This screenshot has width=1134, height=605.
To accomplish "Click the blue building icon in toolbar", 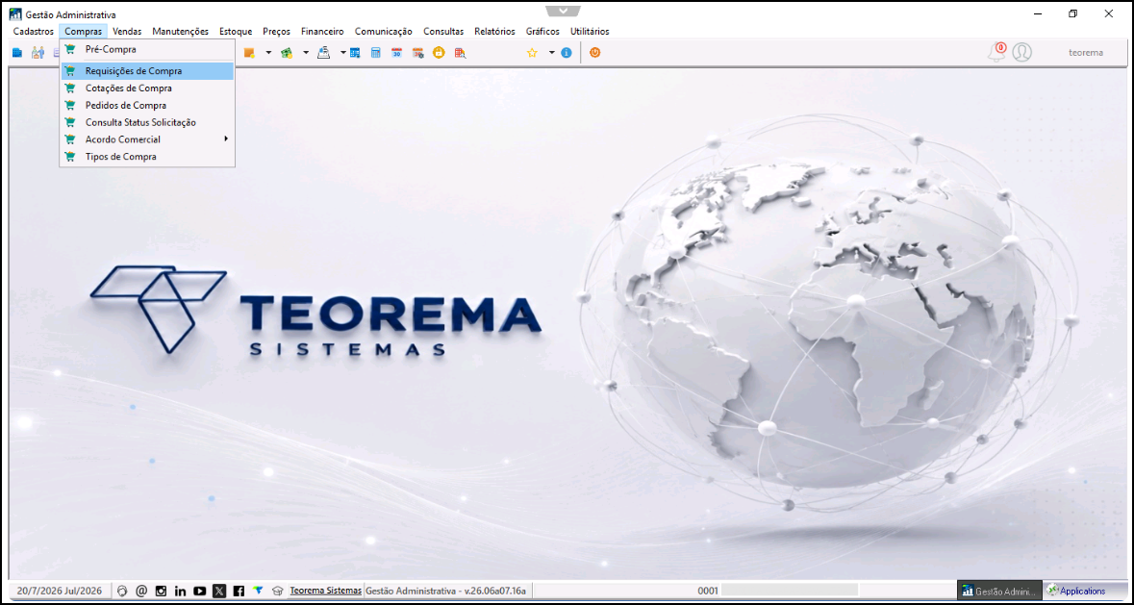I will tap(16, 53).
